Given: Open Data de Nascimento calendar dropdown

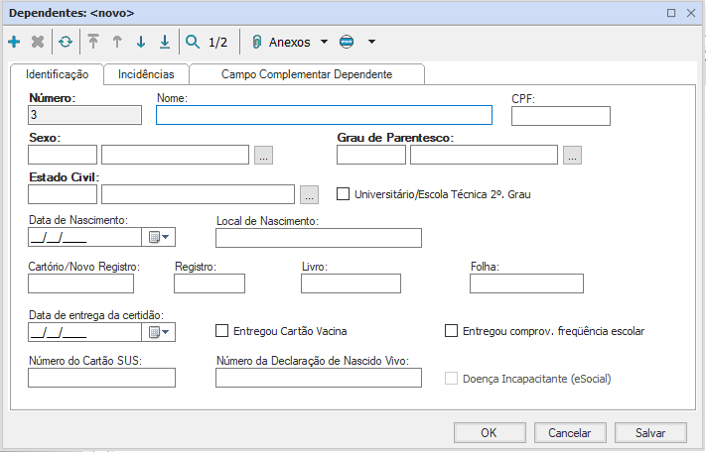Looking at the screenshot, I should click(160, 237).
